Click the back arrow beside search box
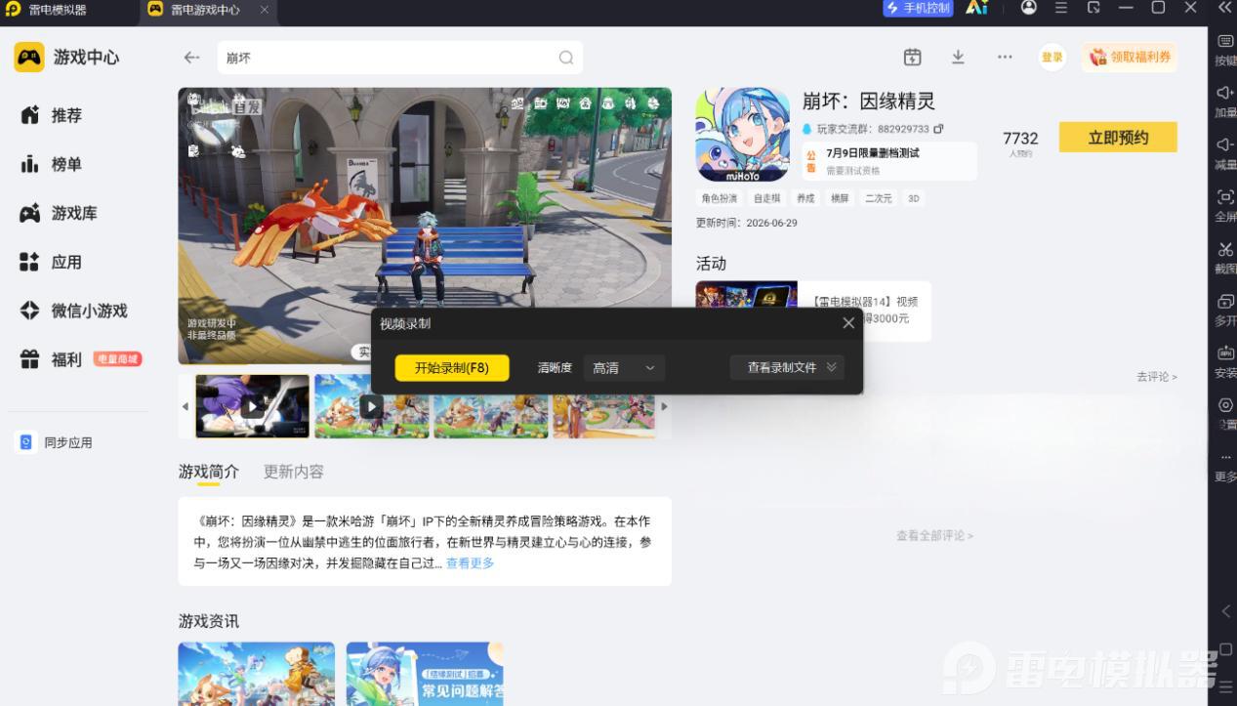The width and height of the screenshot is (1237, 706). [191, 58]
